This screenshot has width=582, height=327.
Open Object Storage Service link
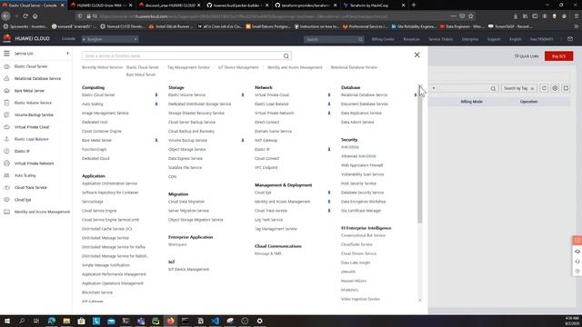tap(186, 149)
